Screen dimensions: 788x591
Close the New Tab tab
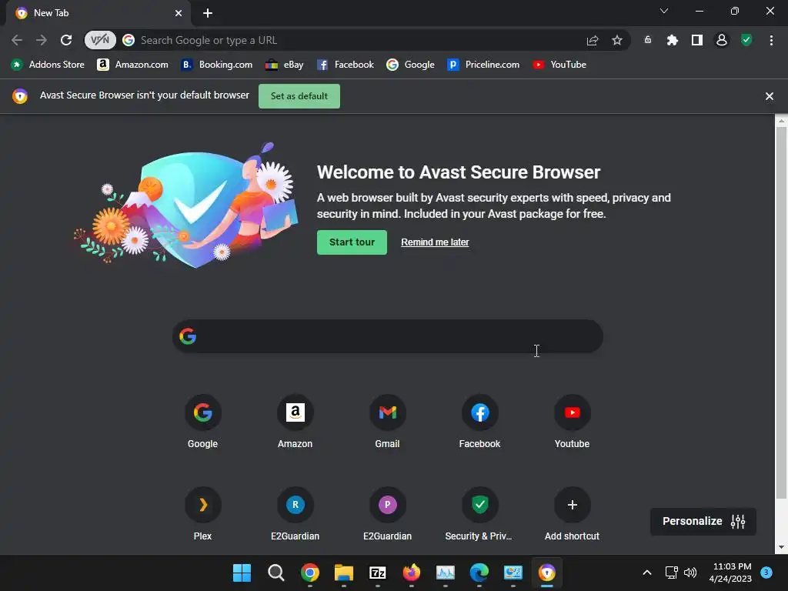click(x=179, y=13)
